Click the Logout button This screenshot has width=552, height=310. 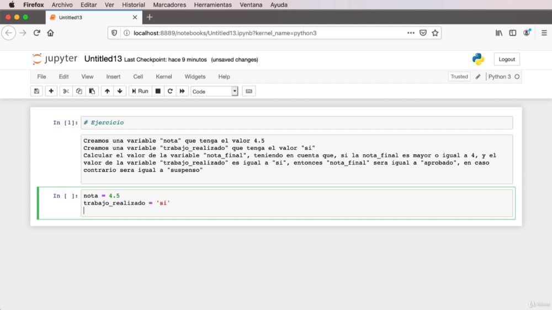(x=507, y=59)
